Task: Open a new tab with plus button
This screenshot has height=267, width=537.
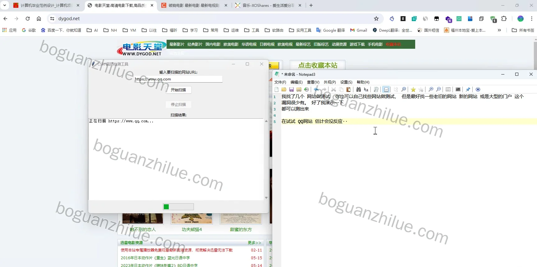Action: coord(311,5)
